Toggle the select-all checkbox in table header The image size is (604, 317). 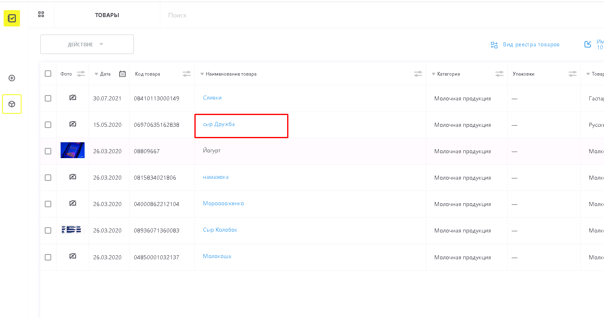(x=48, y=74)
